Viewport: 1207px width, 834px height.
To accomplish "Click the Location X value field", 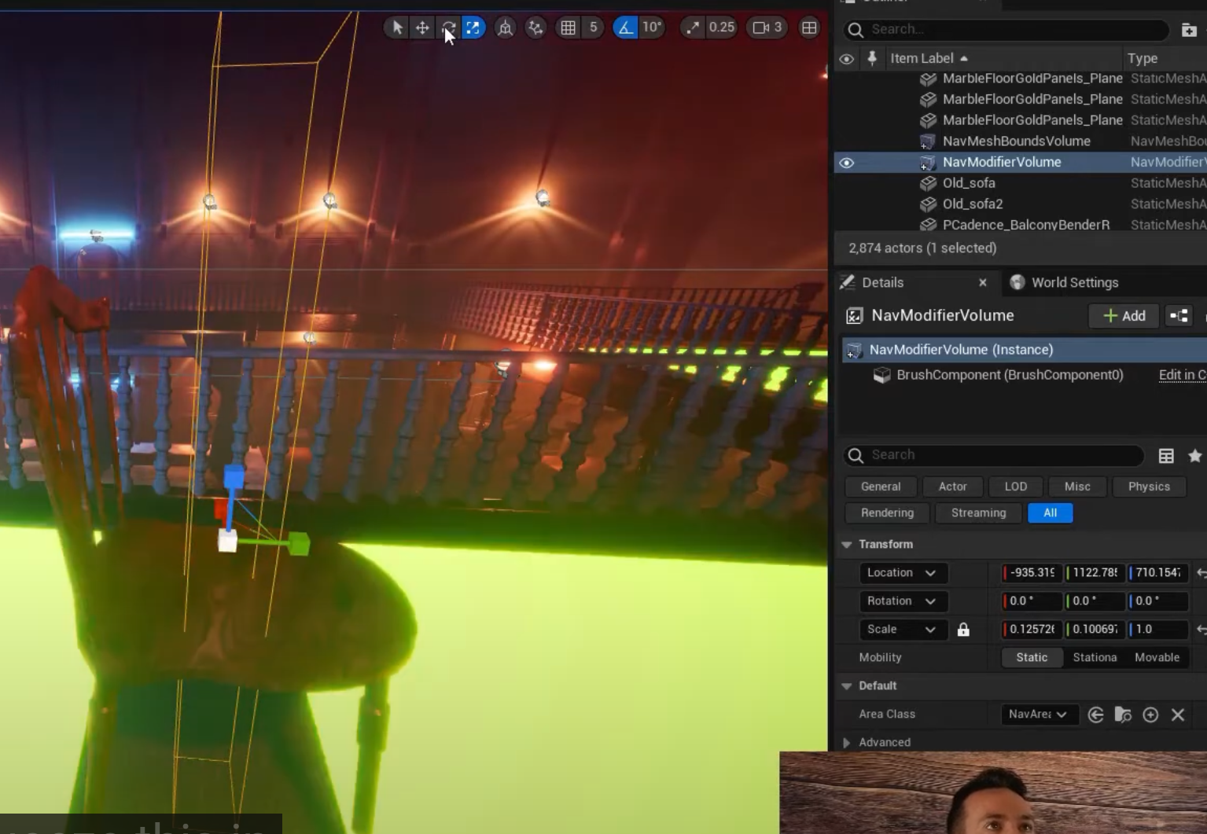I will point(1032,573).
